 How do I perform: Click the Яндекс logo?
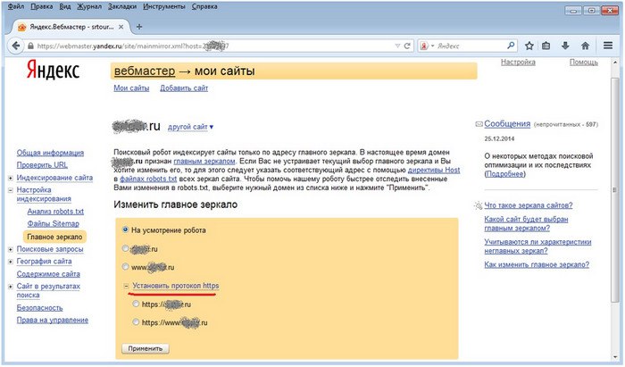53,71
